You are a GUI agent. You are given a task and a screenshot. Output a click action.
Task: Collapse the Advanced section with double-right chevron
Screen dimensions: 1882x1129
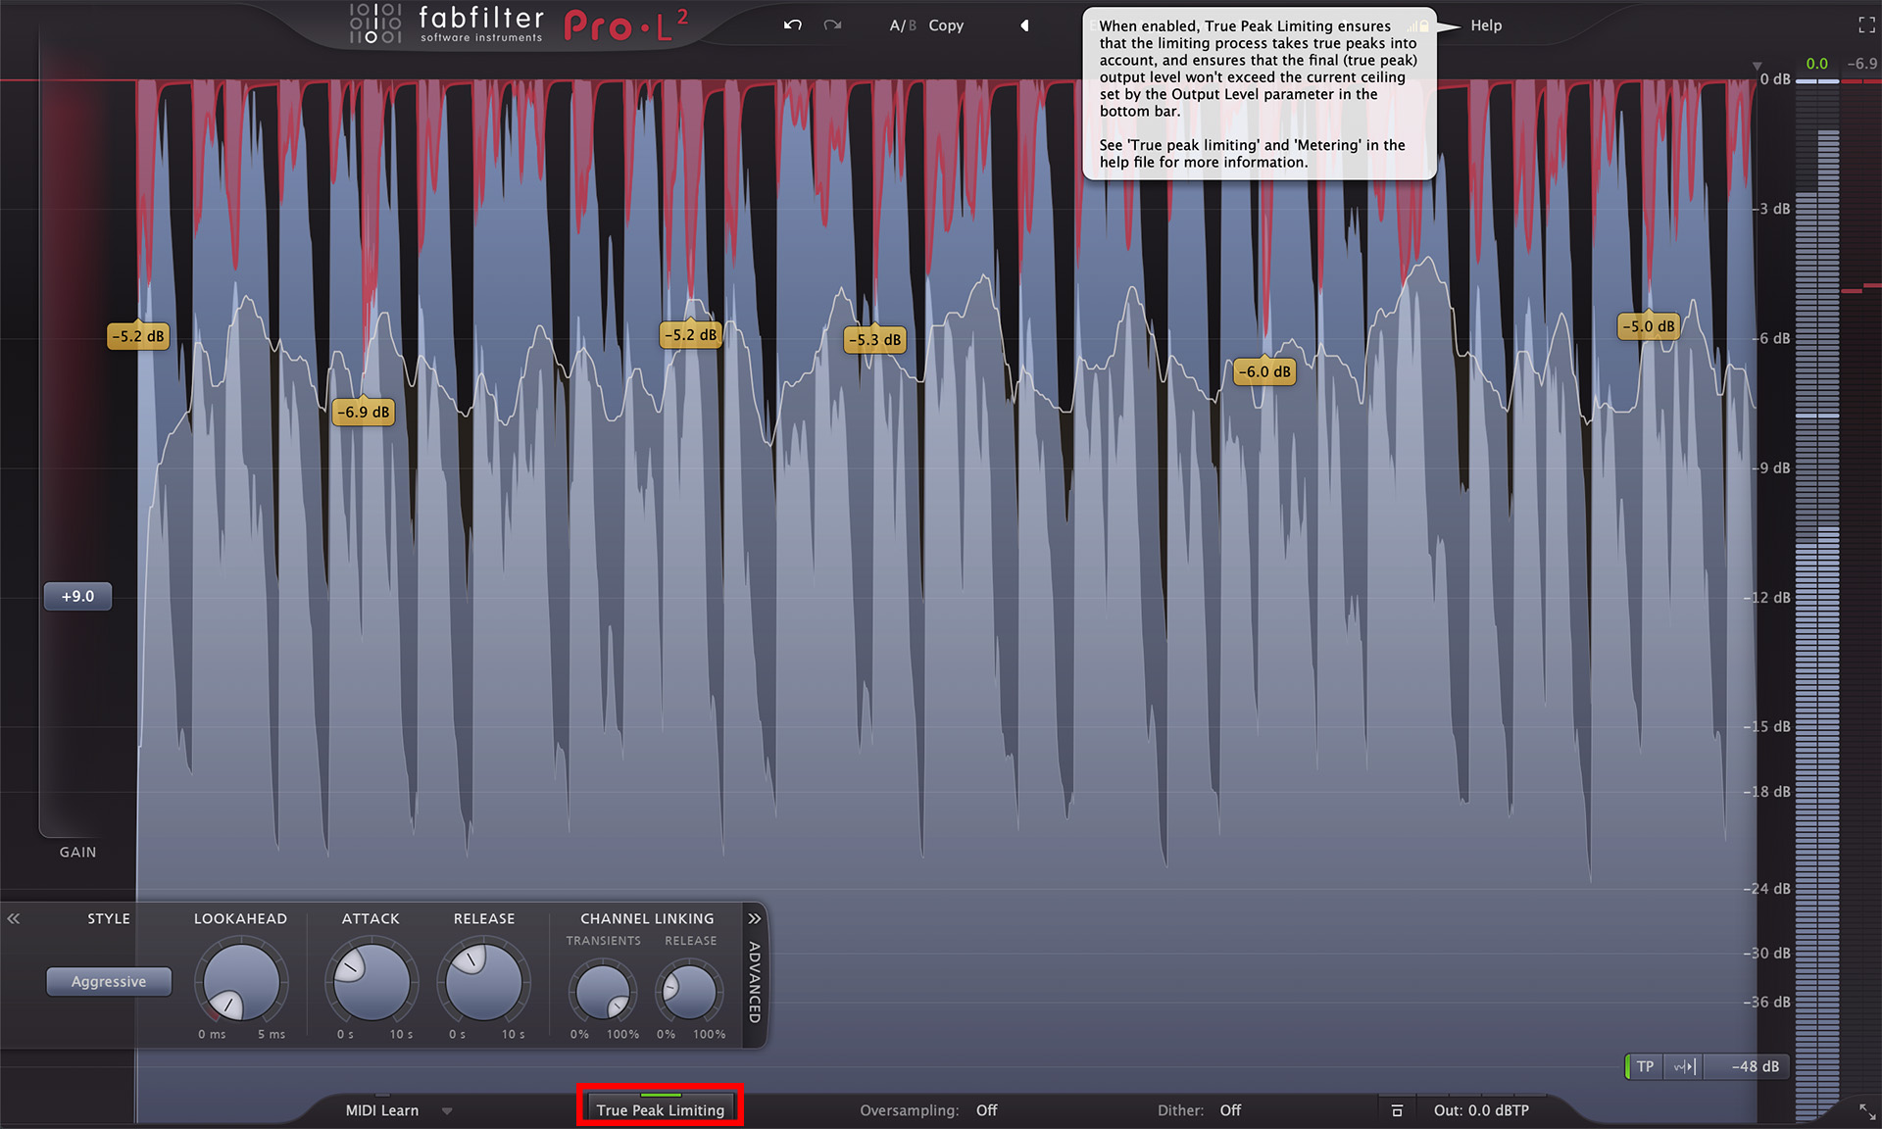click(x=754, y=918)
